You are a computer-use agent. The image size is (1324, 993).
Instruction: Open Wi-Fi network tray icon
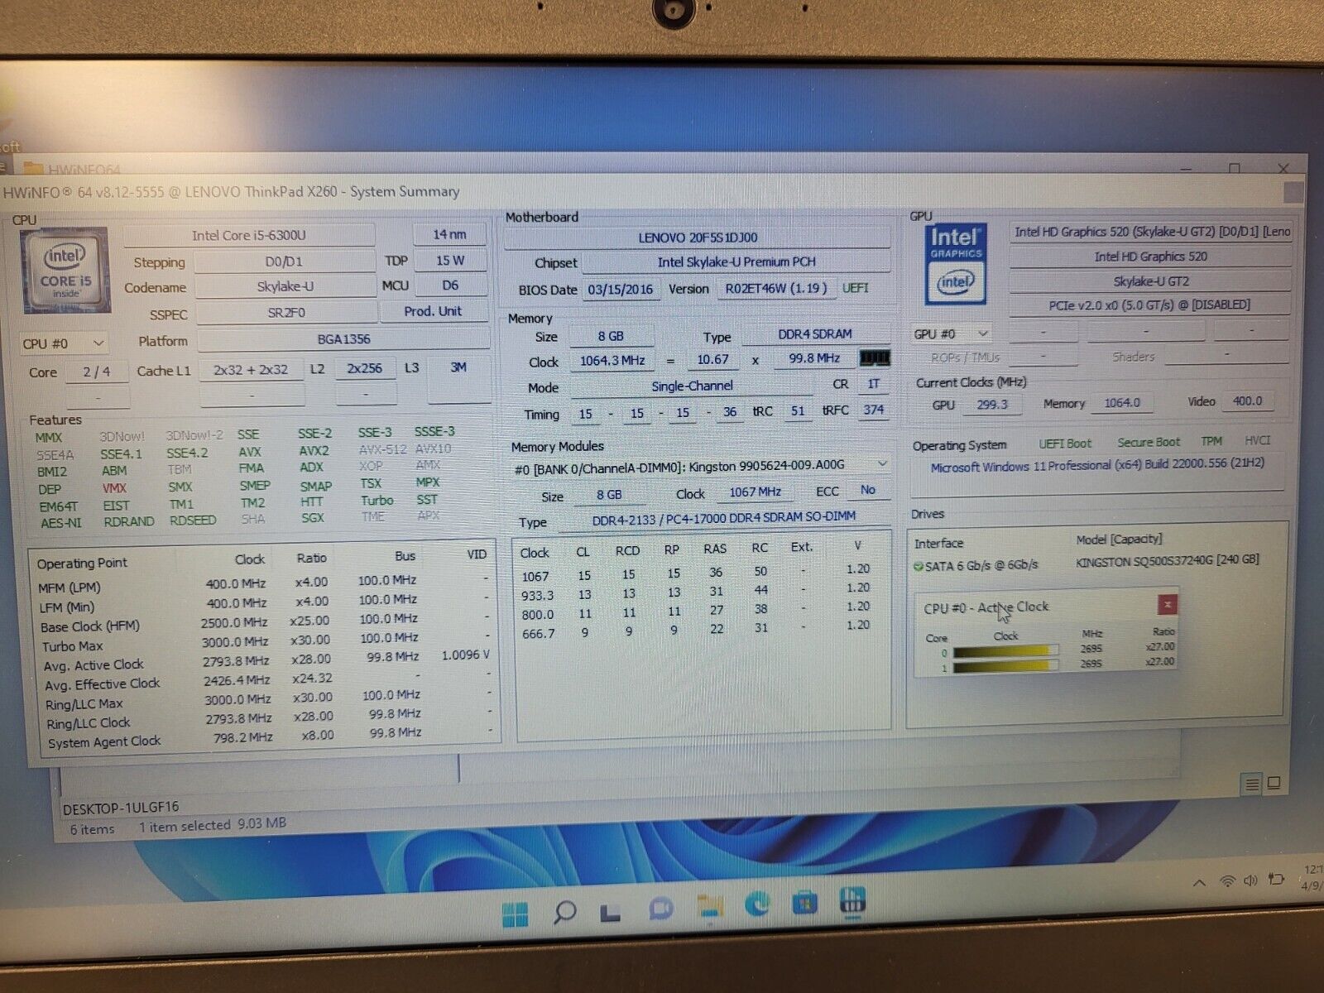[x=1227, y=882]
